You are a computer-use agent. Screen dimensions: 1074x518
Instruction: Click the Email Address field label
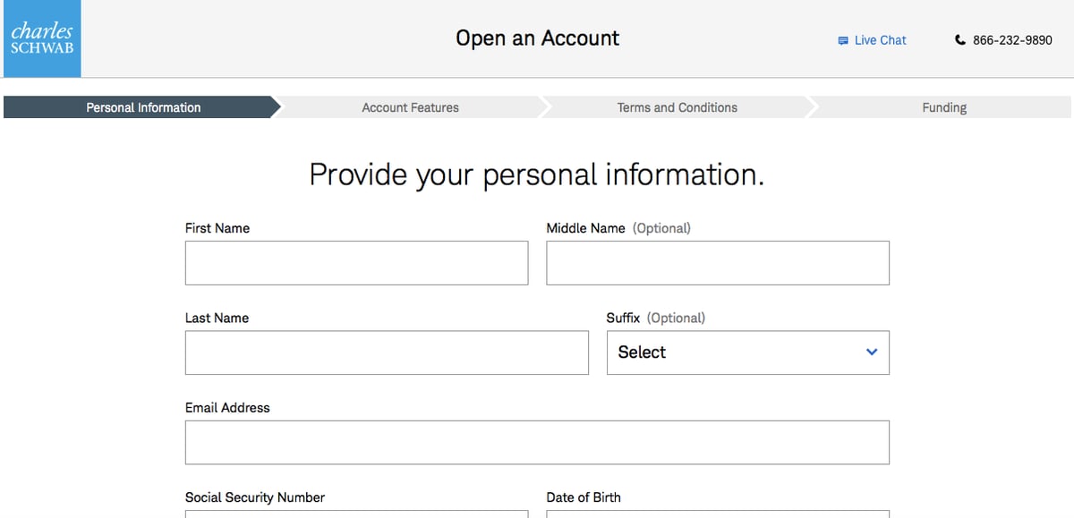tap(227, 408)
